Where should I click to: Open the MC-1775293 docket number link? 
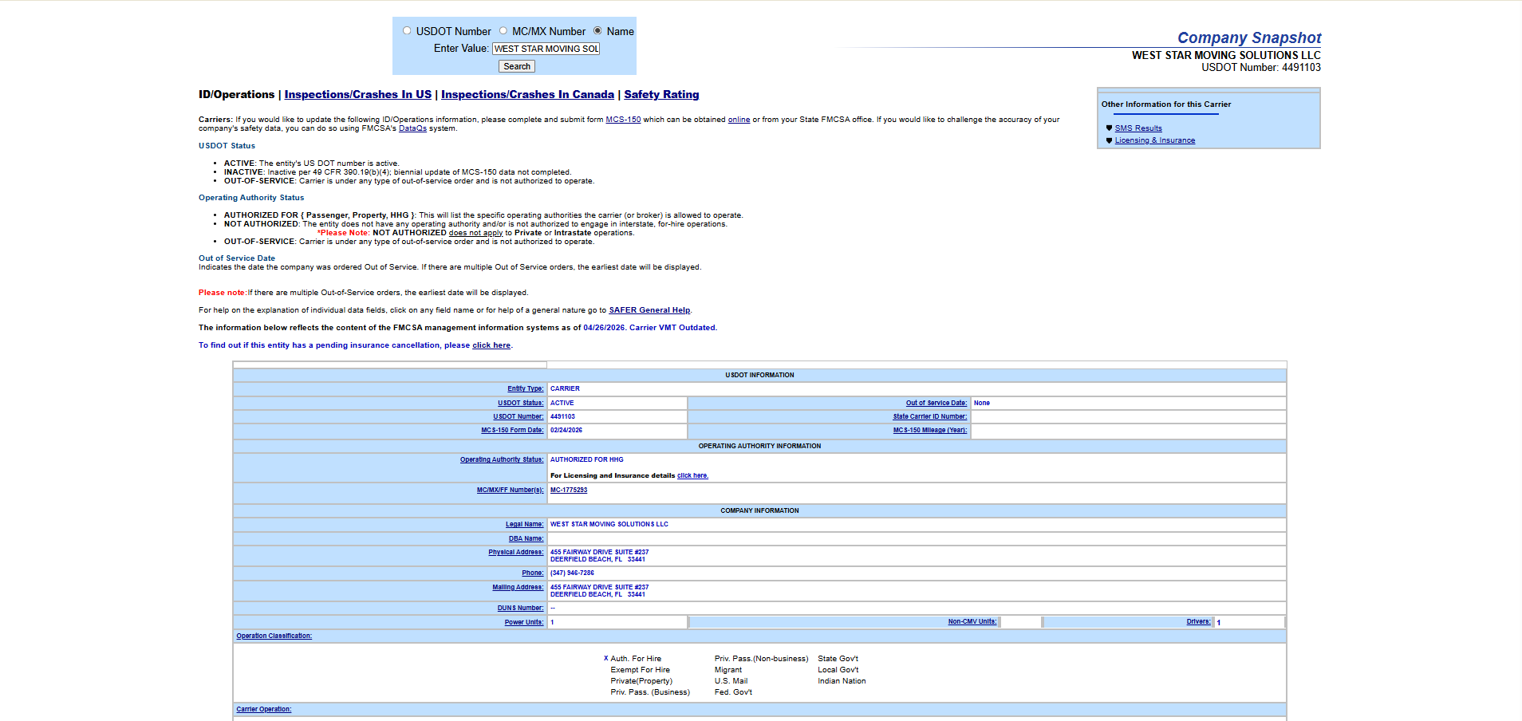[569, 490]
